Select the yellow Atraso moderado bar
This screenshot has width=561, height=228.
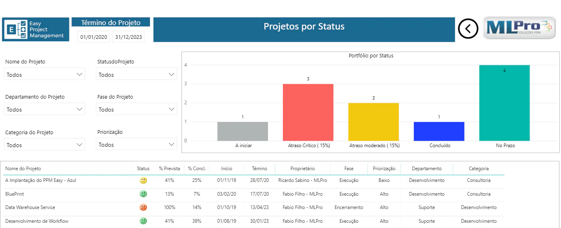(373, 122)
